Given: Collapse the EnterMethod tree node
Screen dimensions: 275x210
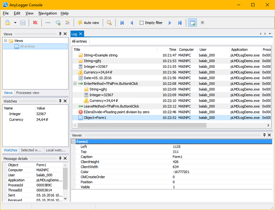Looking at the screenshot, I should pyautogui.click(x=75, y=83).
